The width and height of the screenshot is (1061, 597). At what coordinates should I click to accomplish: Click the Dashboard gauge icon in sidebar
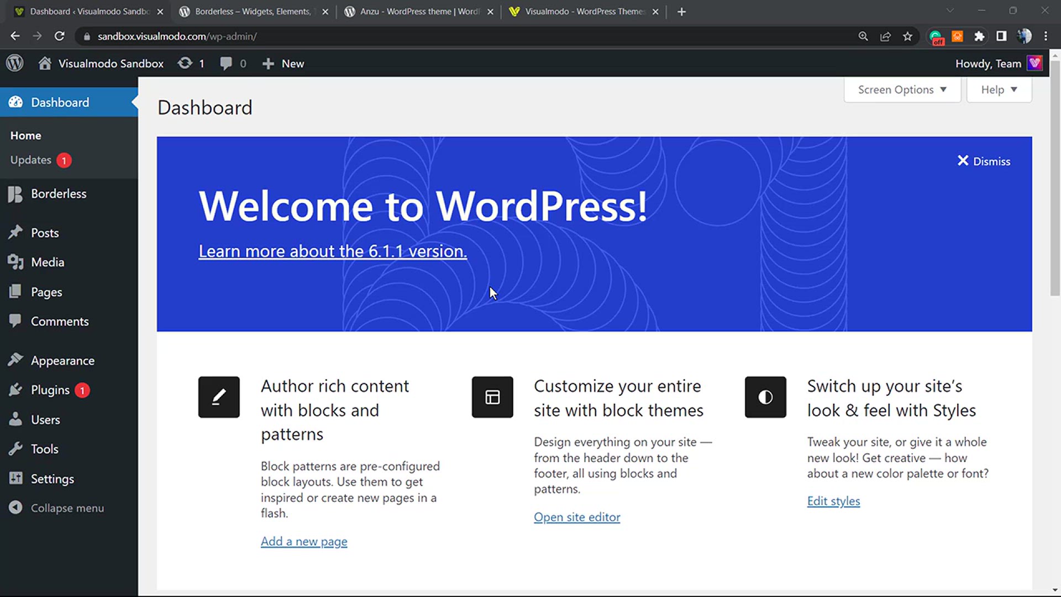pyautogui.click(x=15, y=102)
